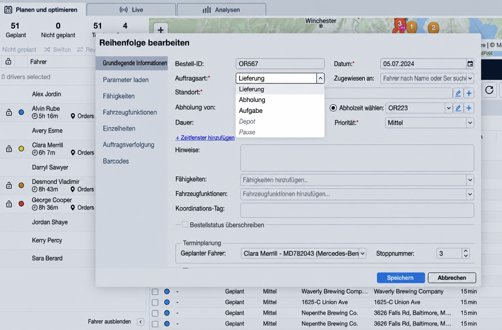
Task: Zoom in on the map
Action: pyautogui.click(x=161, y=30)
